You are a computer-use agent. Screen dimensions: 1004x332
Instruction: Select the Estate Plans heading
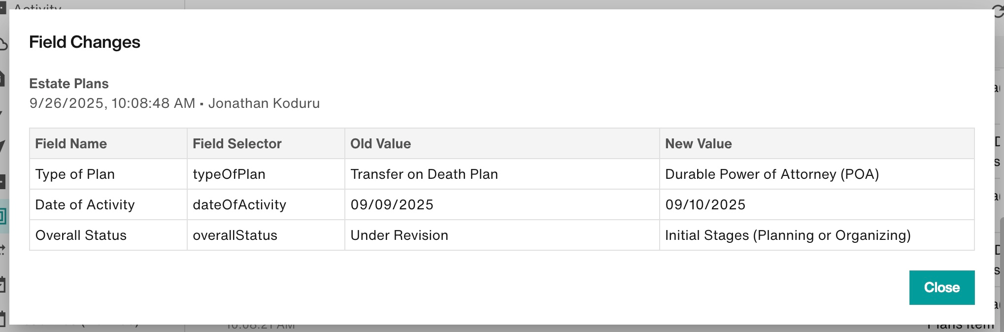click(68, 83)
